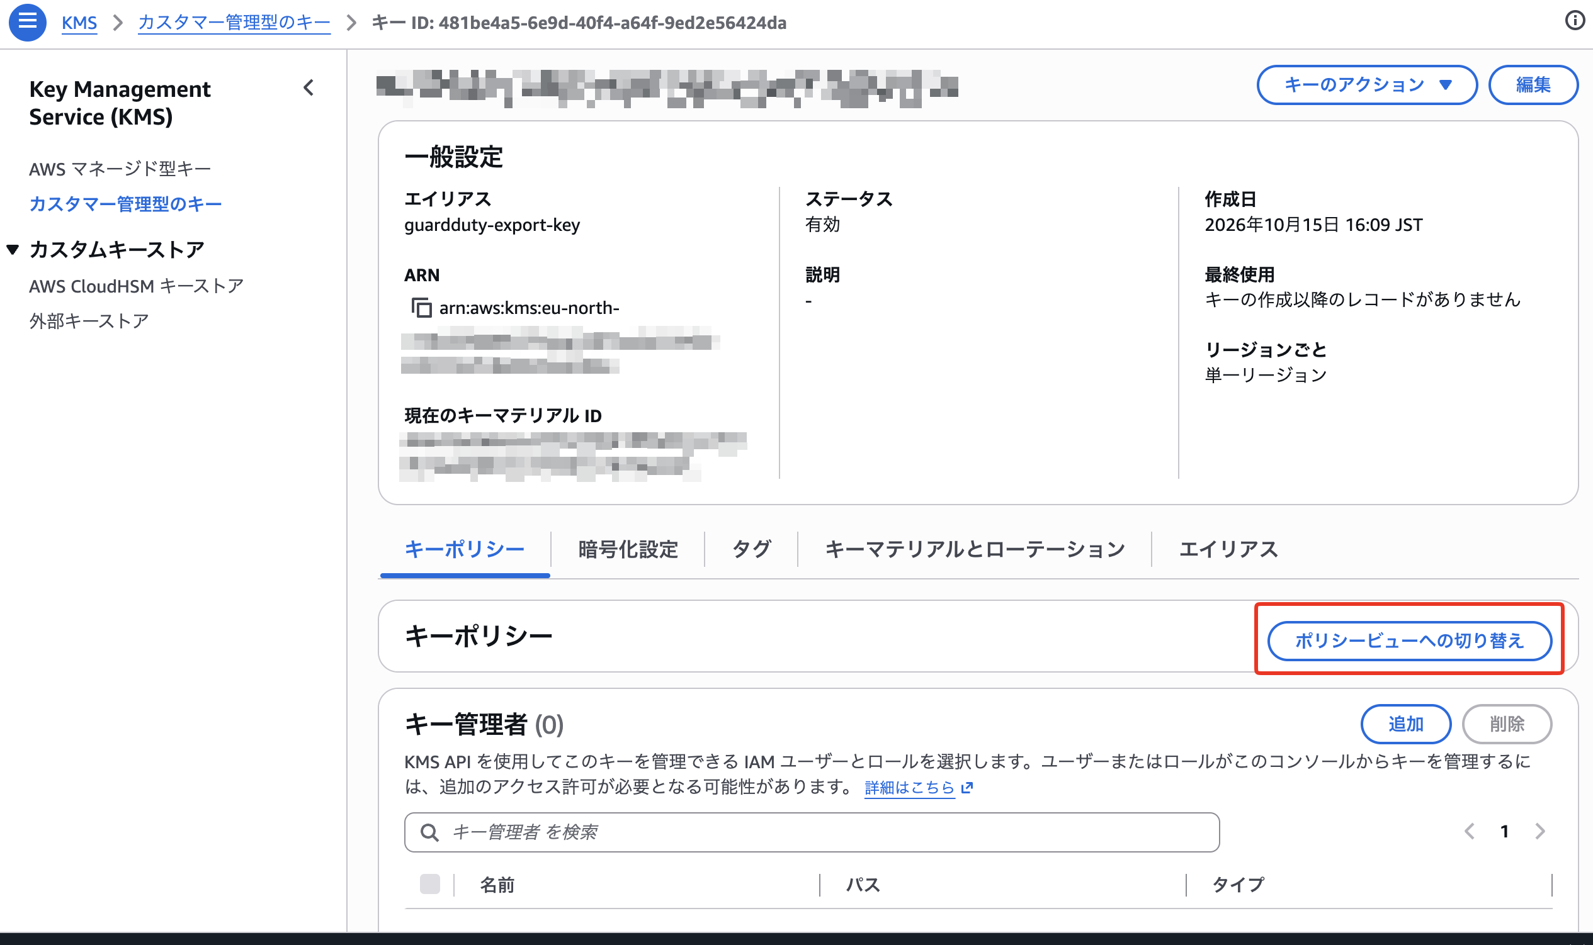Viewport: 1593px width, 945px height.
Task: Click the 名前 column header
Action: coord(497,885)
